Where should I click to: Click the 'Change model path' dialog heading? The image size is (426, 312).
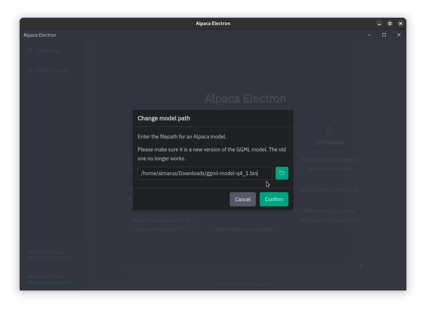tap(164, 118)
